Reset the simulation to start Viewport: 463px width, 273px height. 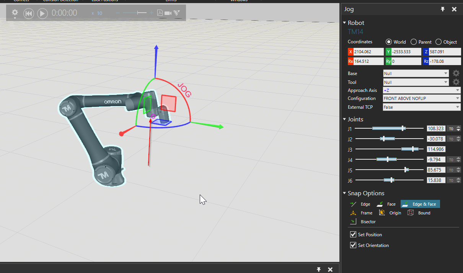click(29, 13)
